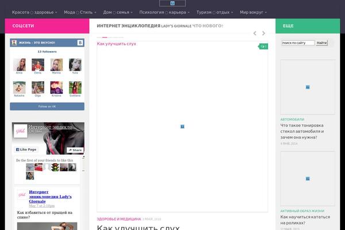Expand the Туризм отдых dropdown arrow
Screen dimensions: 345x230
pos(232,13)
